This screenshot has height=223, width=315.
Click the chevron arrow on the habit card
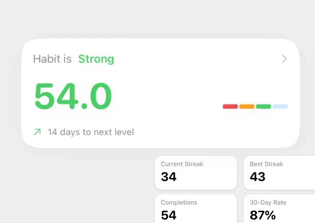pos(285,59)
